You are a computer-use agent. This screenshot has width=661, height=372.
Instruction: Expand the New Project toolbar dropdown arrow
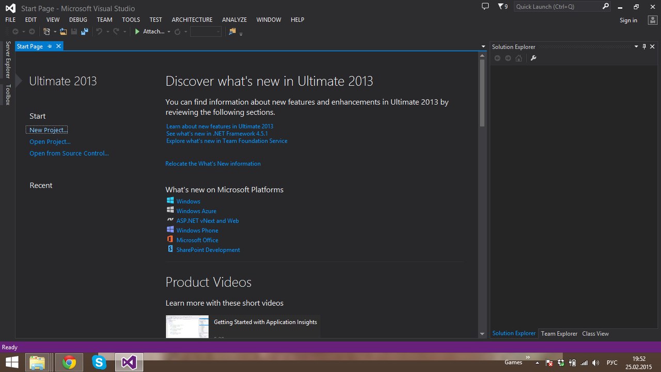tap(54, 32)
